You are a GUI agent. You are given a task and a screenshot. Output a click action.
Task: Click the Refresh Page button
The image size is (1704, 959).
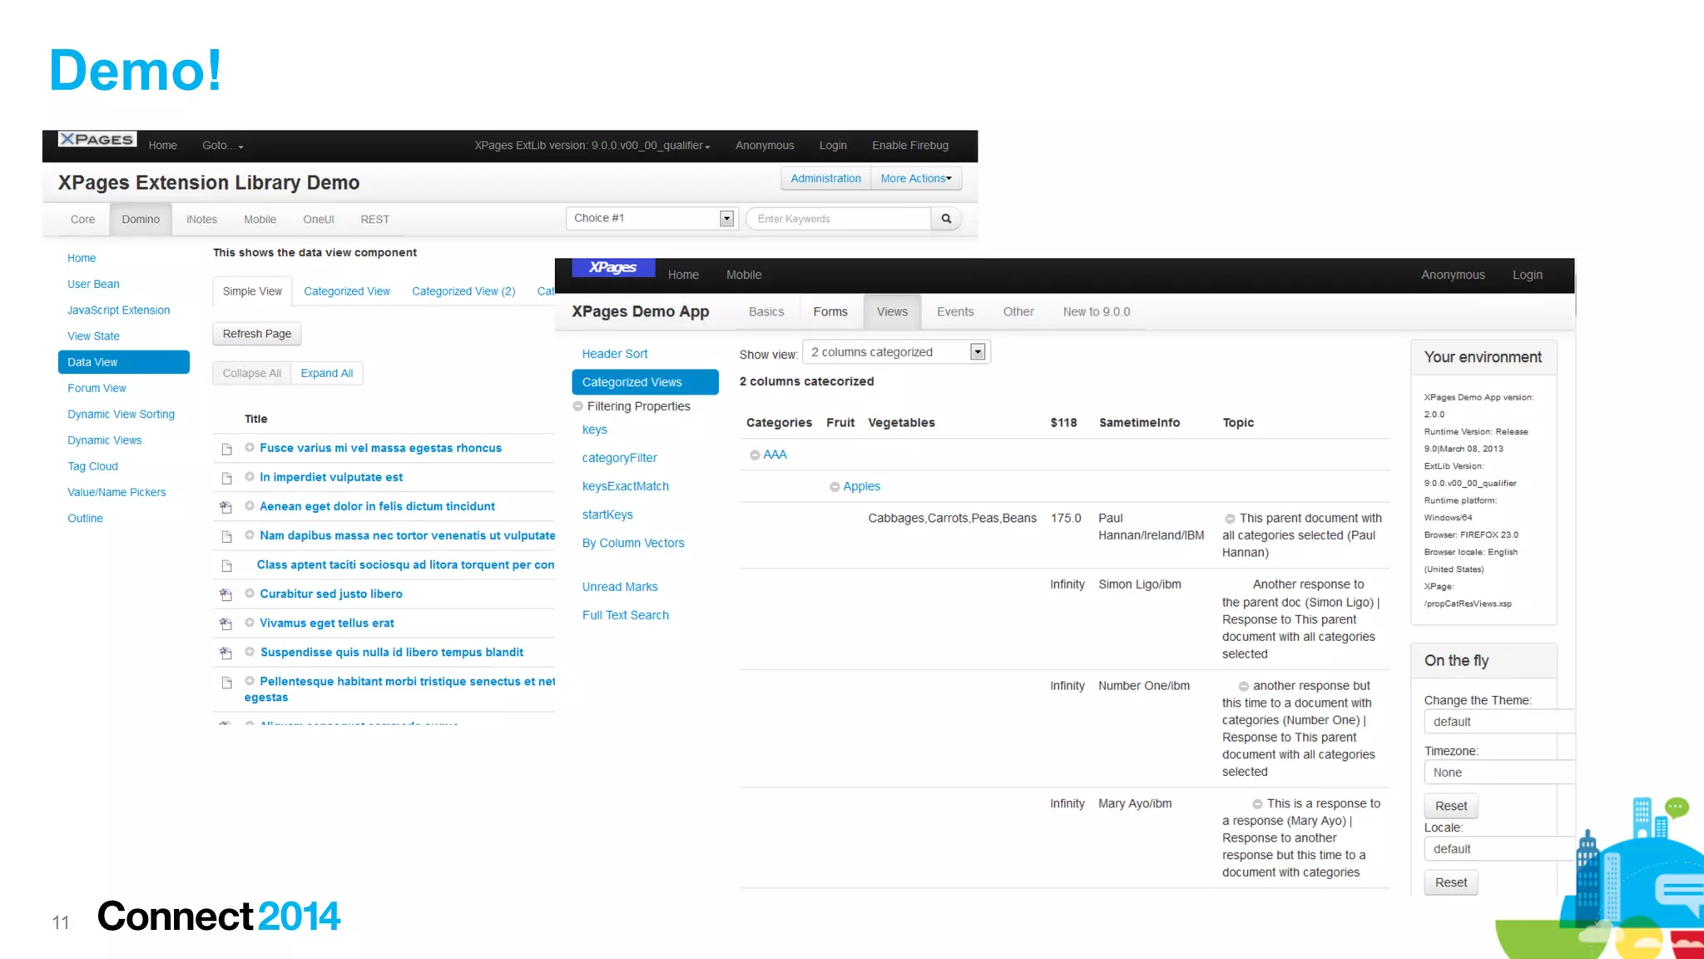tap(256, 334)
